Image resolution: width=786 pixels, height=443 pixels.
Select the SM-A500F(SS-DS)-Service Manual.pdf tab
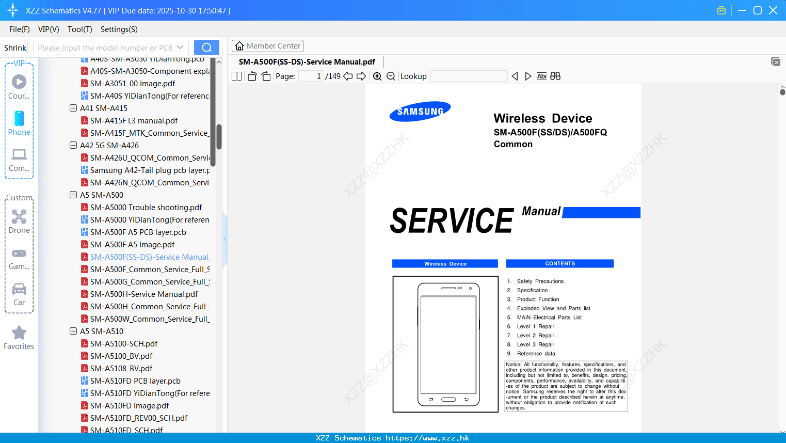(307, 62)
